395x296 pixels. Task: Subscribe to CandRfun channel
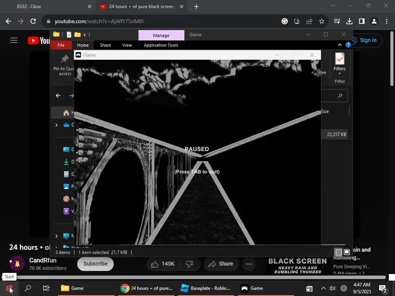[96, 264]
